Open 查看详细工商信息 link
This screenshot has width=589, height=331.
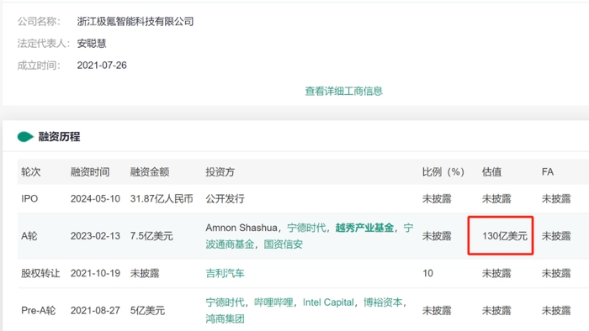pos(343,91)
